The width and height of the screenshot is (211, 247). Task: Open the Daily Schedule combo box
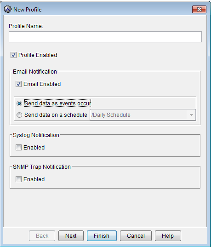point(143,115)
